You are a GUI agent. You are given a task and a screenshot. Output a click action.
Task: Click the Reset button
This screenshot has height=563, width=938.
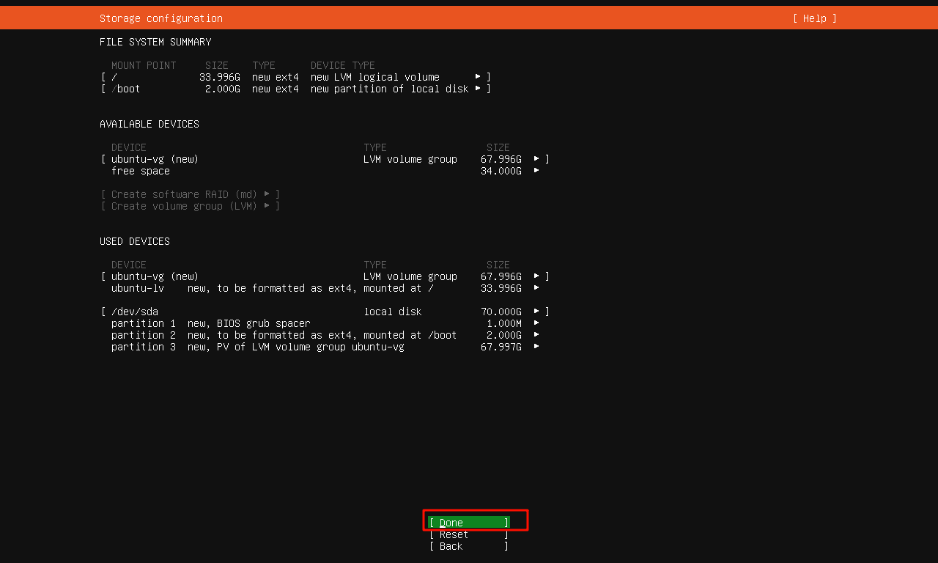468,534
